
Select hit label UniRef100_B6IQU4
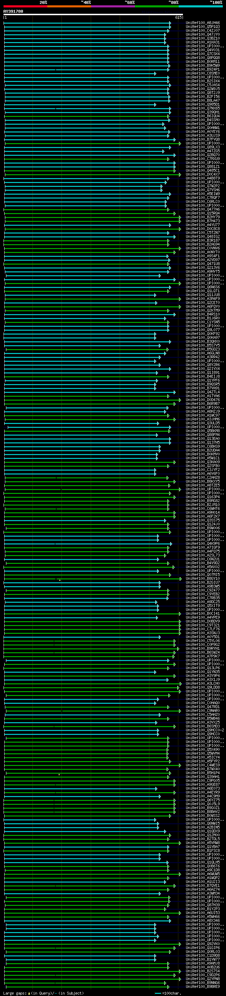tap(203, 116)
